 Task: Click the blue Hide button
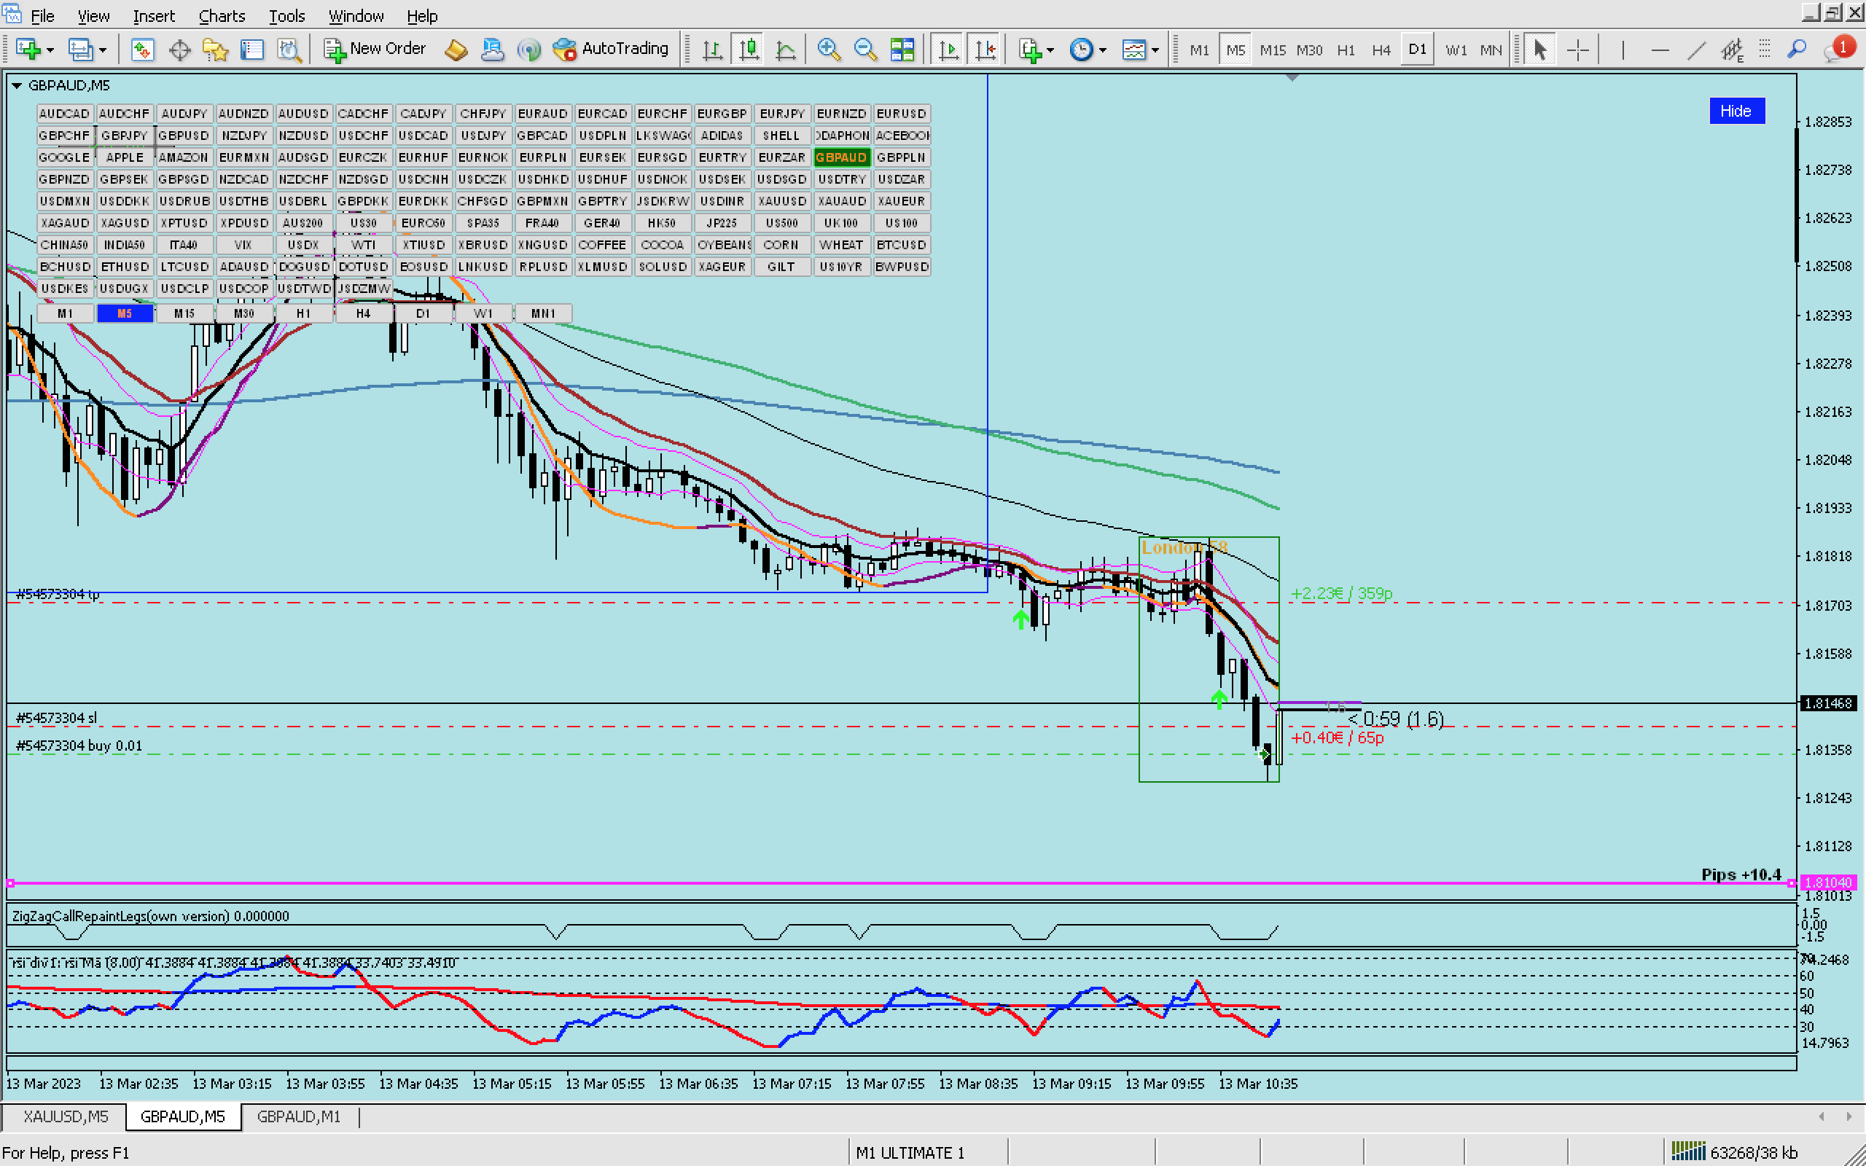1736,111
